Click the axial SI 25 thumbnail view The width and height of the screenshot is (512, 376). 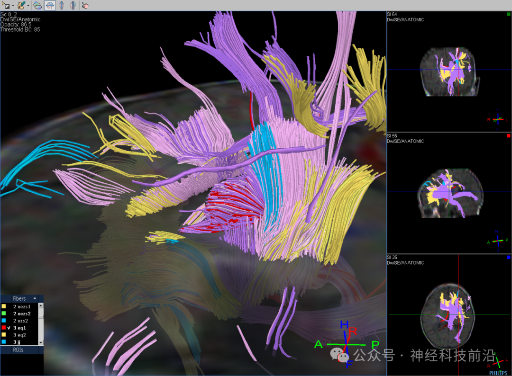click(449, 315)
